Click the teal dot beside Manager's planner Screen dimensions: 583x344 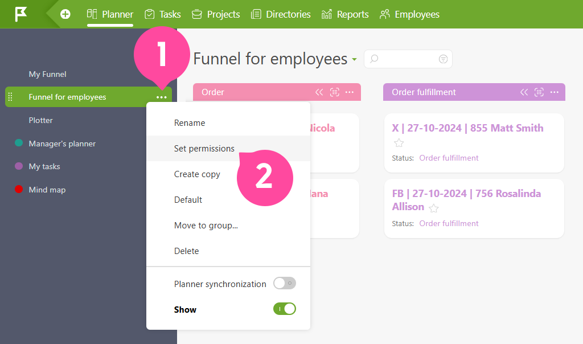pyautogui.click(x=19, y=143)
